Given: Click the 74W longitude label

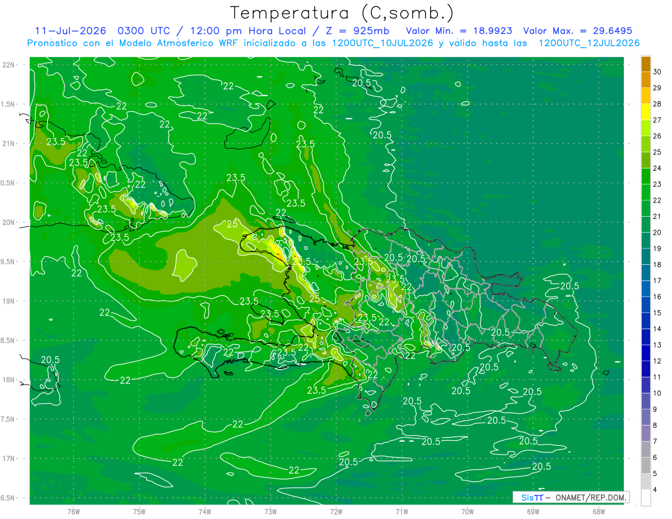Looking at the screenshot, I should [204, 512].
